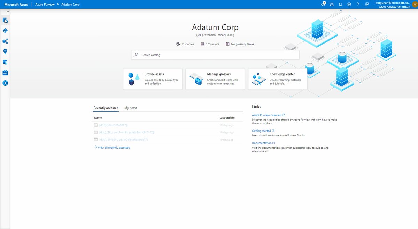This screenshot has width=418, height=229.
Task: Open the Home icon in left sidebar
Action: (x=5, y=20)
